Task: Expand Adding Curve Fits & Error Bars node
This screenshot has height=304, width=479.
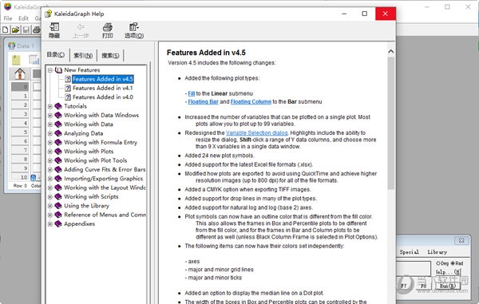Action: [49, 169]
